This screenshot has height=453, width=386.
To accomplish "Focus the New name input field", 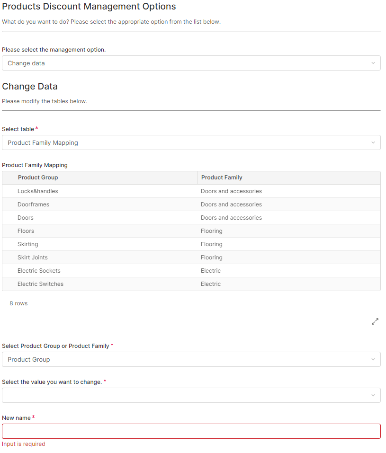I will pyautogui.click(x=191, y=431).
